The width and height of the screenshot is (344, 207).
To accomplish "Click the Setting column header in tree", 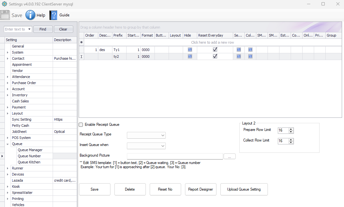I will pyautogui.click(x=29, y=40).
